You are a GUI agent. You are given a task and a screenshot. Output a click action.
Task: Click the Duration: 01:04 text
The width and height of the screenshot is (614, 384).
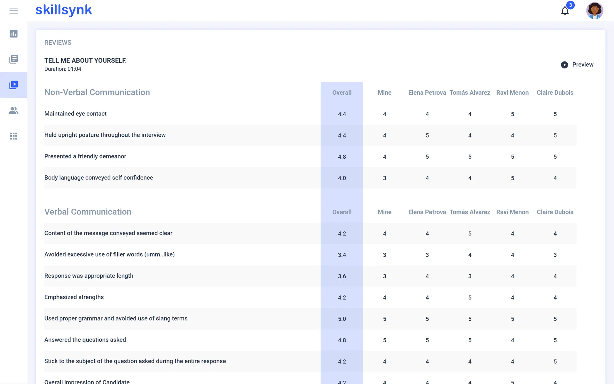point(63,69)
